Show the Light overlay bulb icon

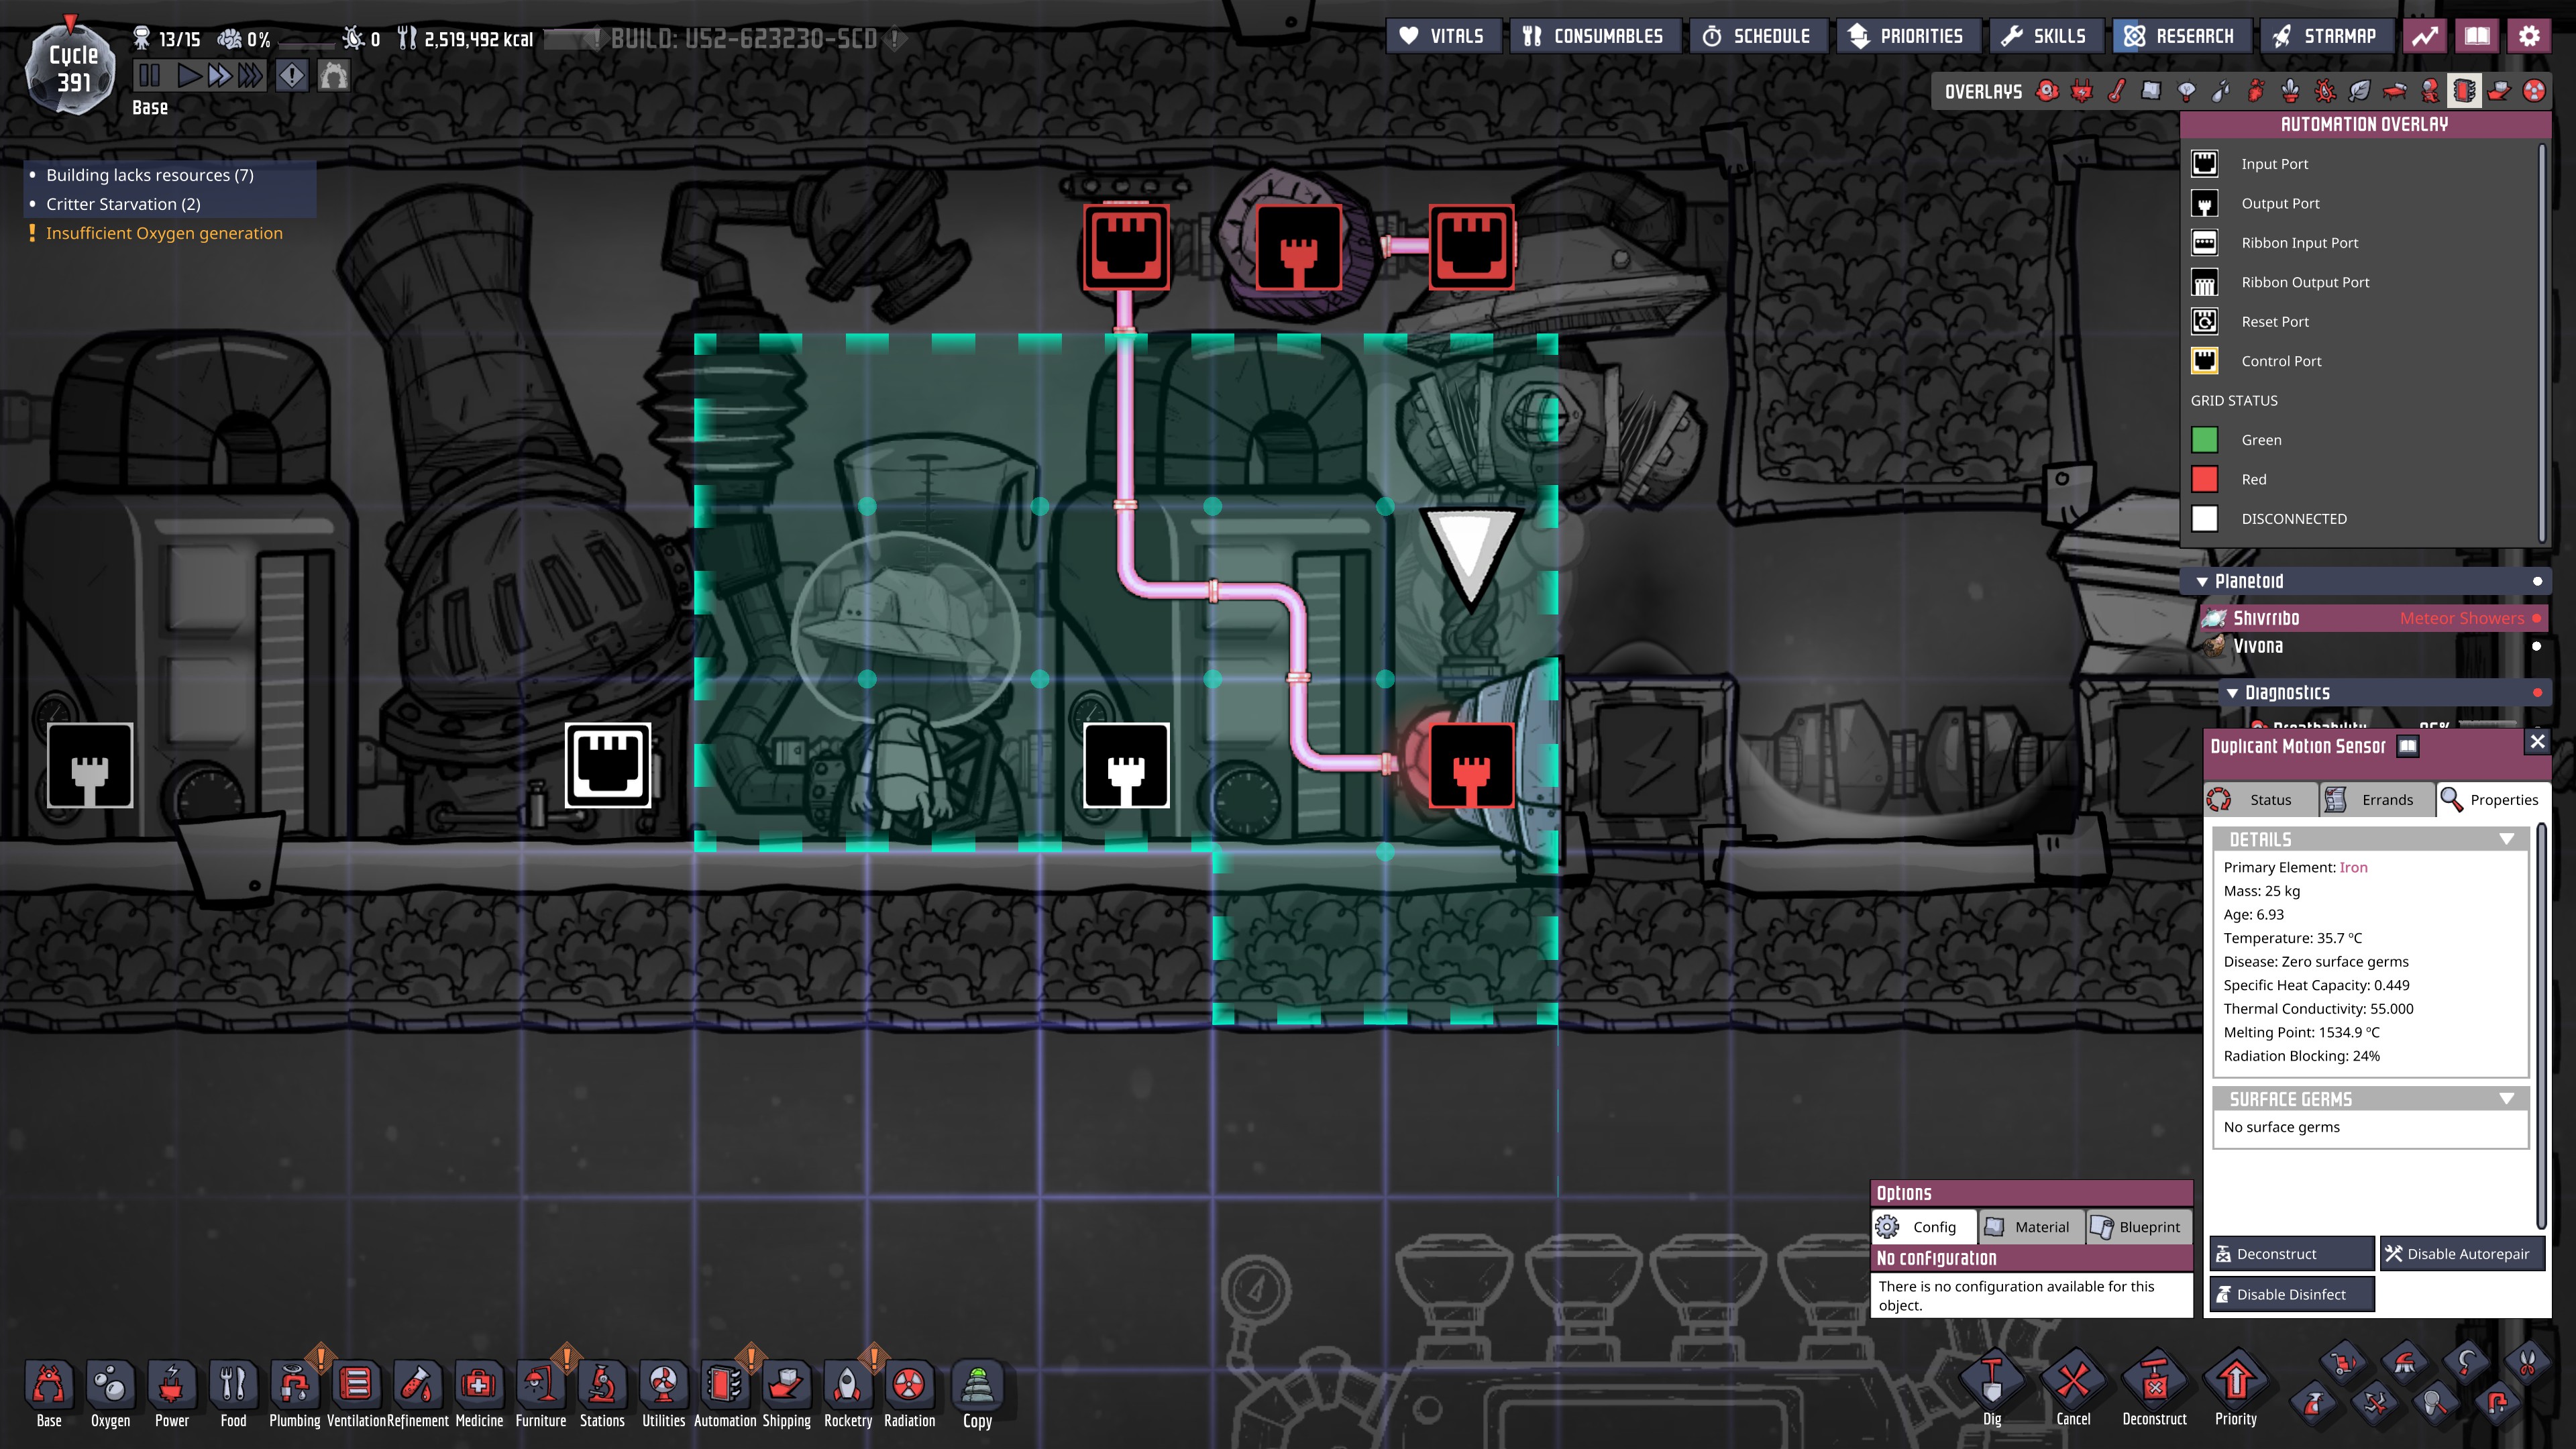click(2186, 92)
